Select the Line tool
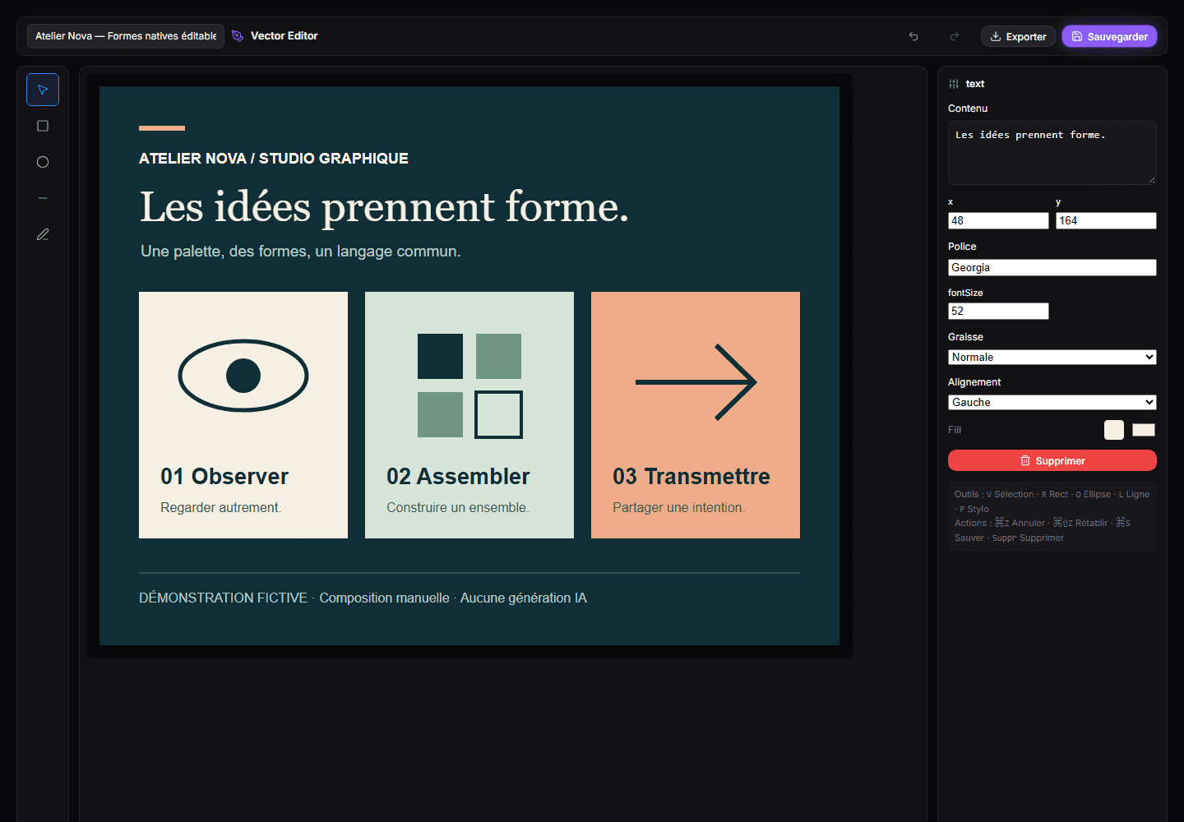1184x822 pixels. (43, 198)
